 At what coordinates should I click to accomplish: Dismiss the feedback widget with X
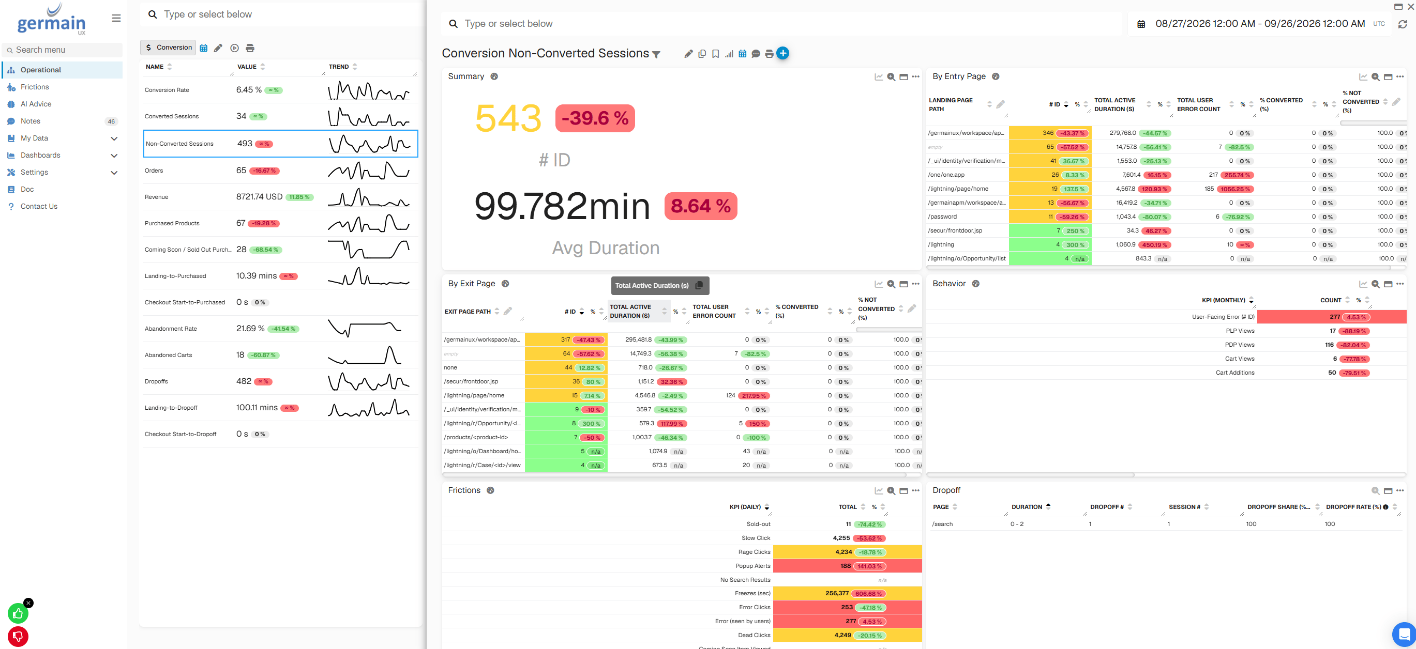[28, 603]
